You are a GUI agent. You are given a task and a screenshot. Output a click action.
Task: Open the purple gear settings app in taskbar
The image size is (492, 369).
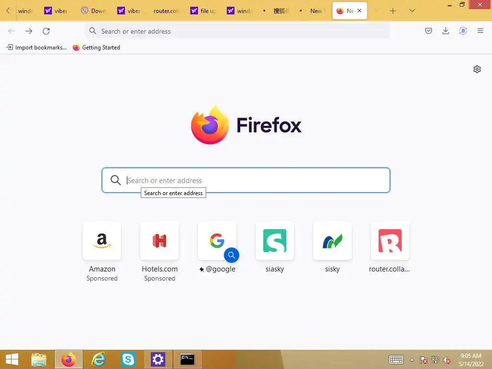point(158,359)
